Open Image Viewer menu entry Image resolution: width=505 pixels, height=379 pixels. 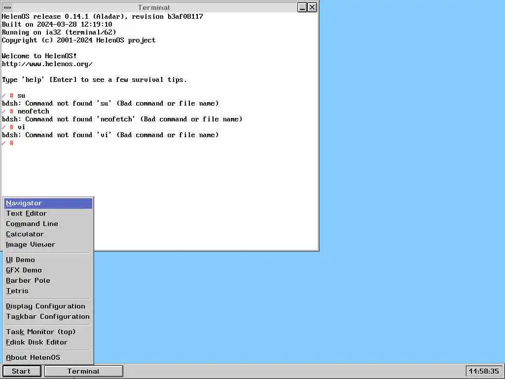point(48,244)
